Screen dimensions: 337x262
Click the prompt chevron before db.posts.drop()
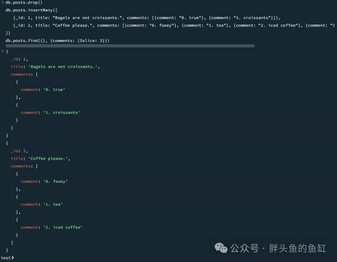pos(3,3)
